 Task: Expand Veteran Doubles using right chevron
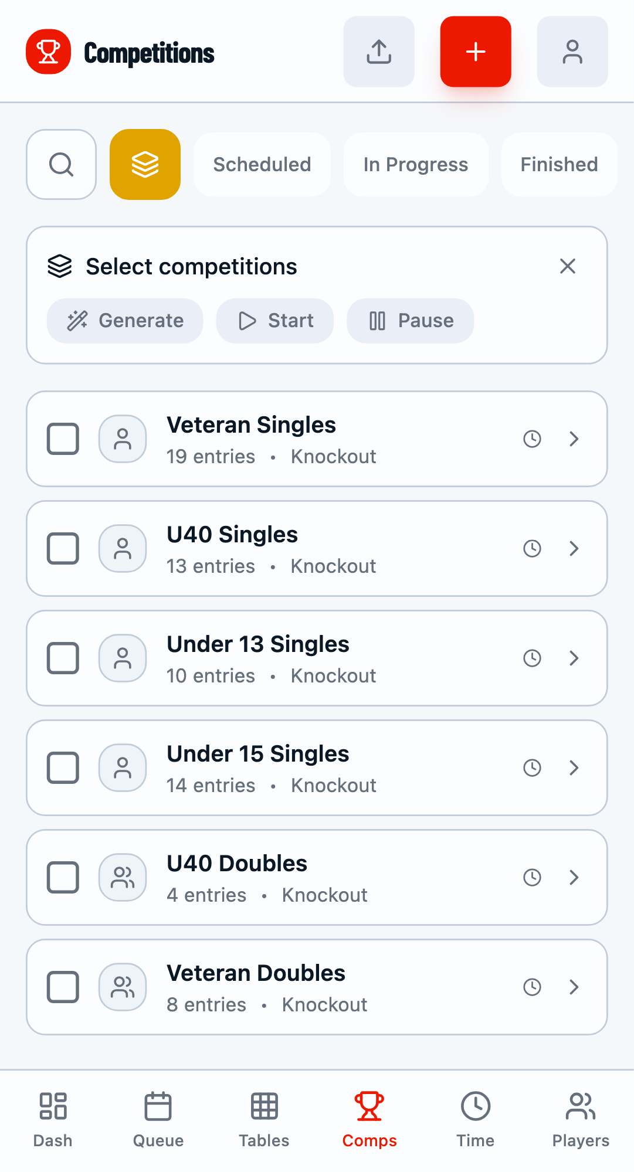pyautogui.click(x=574, y=987)
